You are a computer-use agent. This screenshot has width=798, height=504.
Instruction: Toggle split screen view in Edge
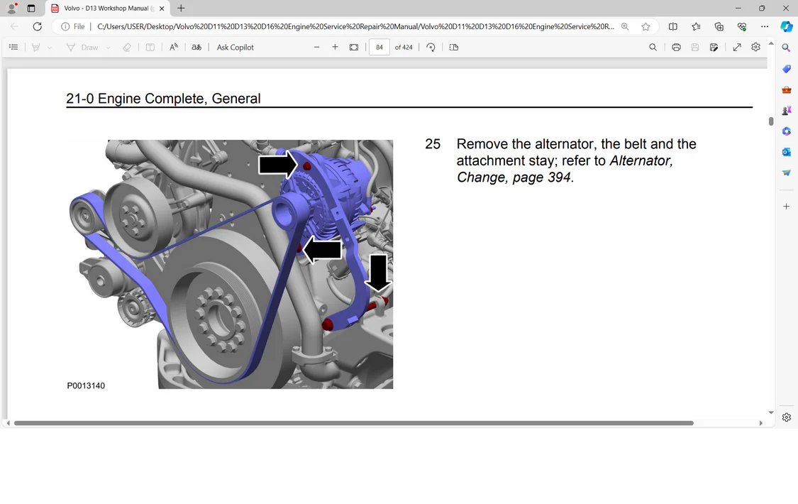(673, 26)
